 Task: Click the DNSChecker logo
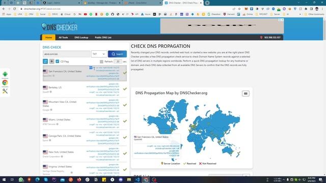coord(59,26)
